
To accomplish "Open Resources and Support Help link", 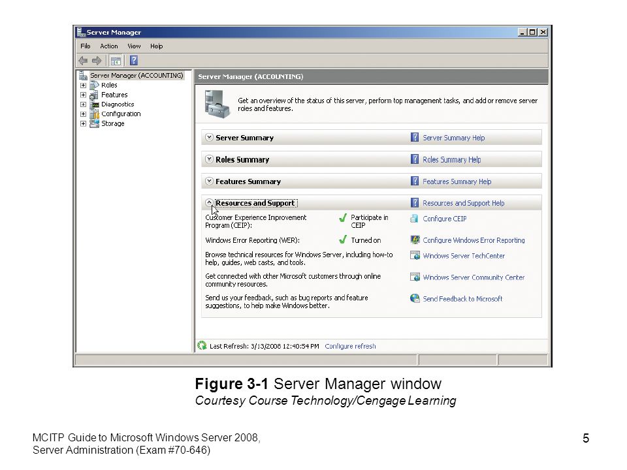I will tap(464, 203).
